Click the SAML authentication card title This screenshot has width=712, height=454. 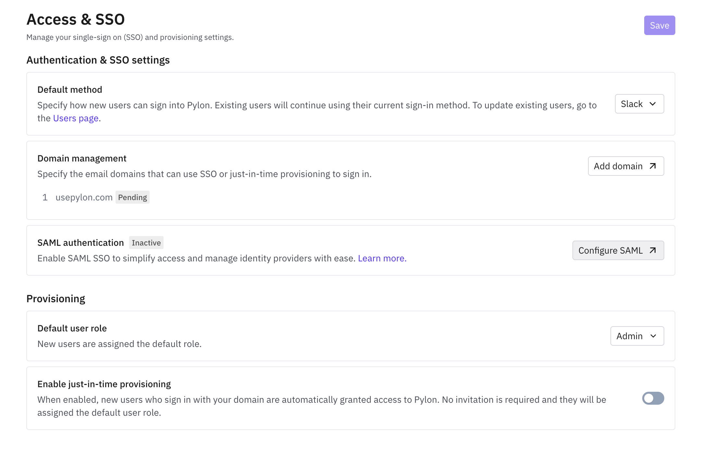(80, 243)
